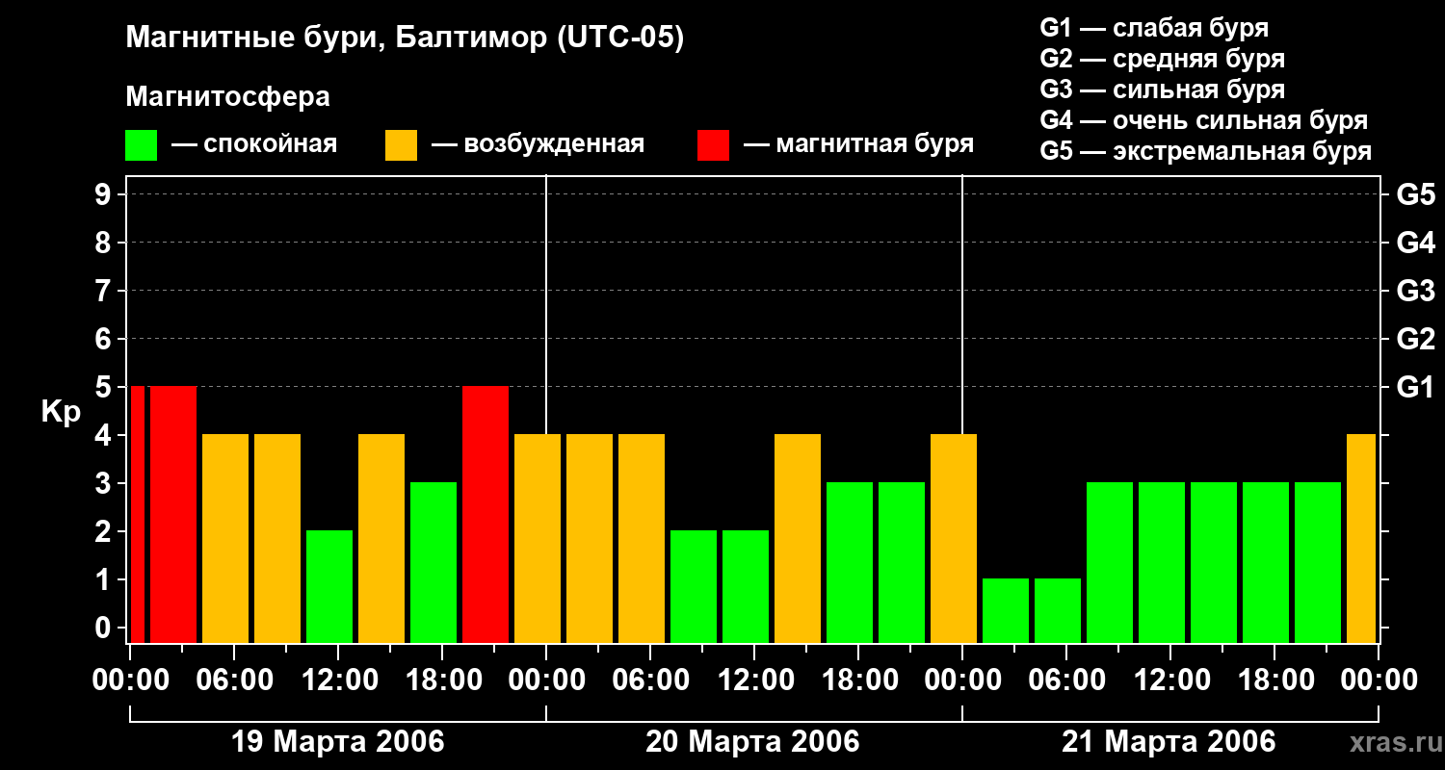
Task: Click the 'G4 — очень сильная буря' line
Action: tap(1203, 120)
